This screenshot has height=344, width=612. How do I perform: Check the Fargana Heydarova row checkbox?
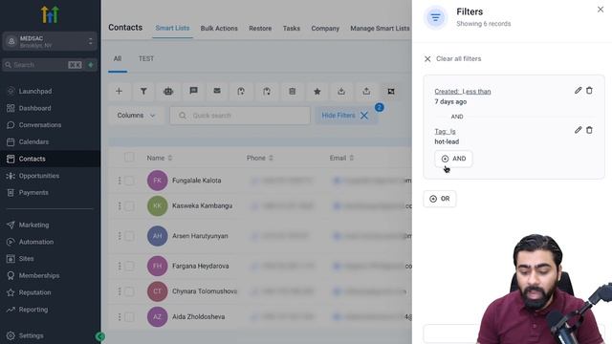[x=129, y=266]
